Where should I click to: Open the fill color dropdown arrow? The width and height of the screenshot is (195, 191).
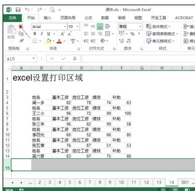tap(53, 41)
